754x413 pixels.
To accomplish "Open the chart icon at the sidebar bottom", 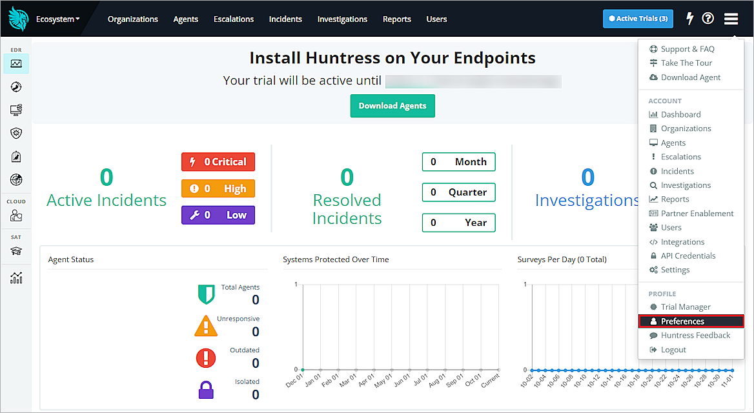I will [17, 277].
